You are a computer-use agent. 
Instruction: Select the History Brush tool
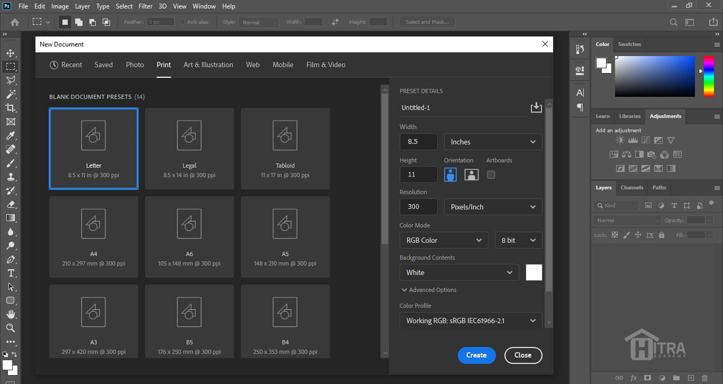click(x=10, y=190)
